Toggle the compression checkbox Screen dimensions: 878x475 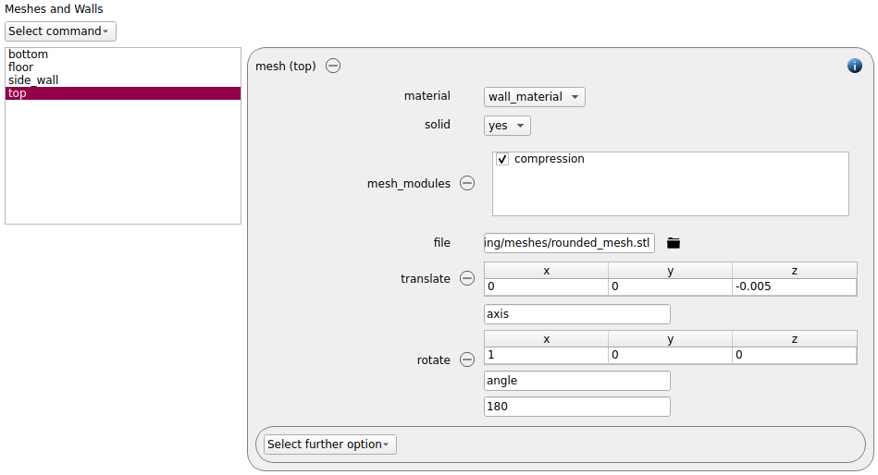tap(502, 159)
